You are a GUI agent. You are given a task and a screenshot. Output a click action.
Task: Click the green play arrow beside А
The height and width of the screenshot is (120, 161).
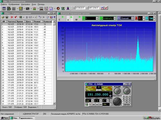point(71,17)
